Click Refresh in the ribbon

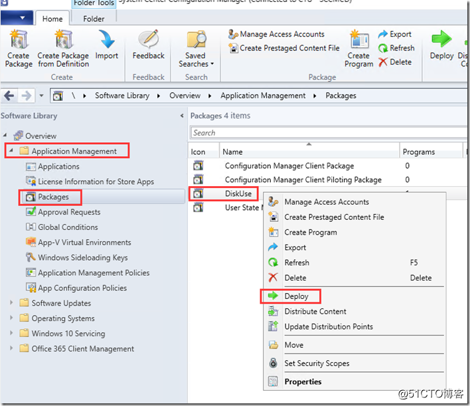396,48
